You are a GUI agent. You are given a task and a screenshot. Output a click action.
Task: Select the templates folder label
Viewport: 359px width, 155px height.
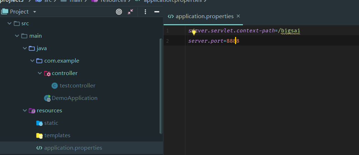57,135
